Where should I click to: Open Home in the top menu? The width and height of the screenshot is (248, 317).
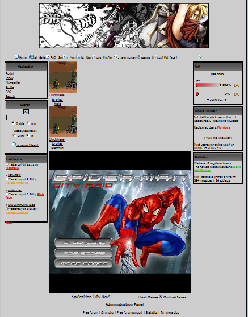(x=23, y=57)
